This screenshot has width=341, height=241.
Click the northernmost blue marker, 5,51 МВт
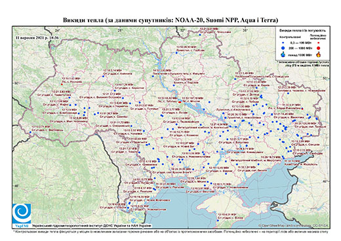200,35
